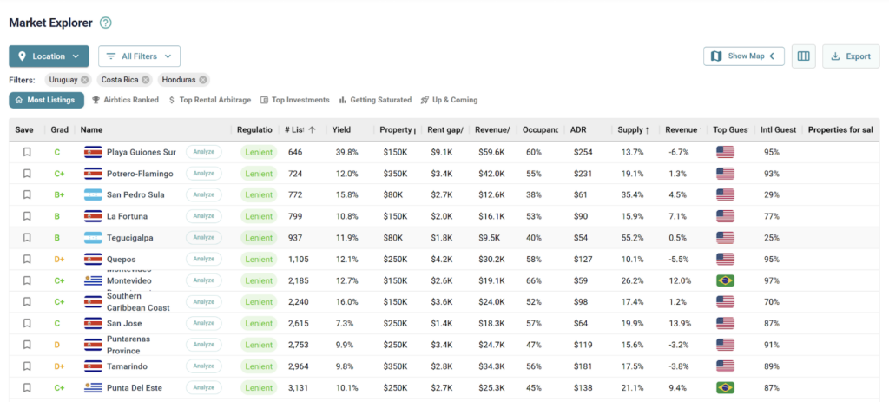The width and height of the screenshot is (889, 402).
Task: Save Playa Guiones Sur with bookmark icon
Action: point(27,152)
